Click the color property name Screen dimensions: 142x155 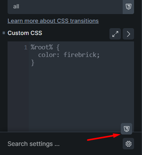[x=47, y=55]
